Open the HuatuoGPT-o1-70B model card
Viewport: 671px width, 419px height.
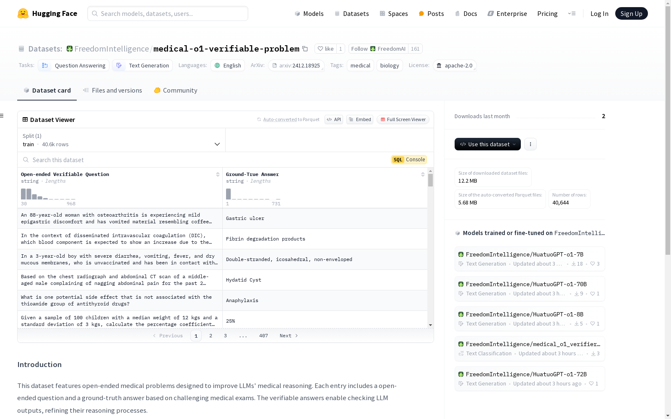pyautogui.click(x=530, y=289)
